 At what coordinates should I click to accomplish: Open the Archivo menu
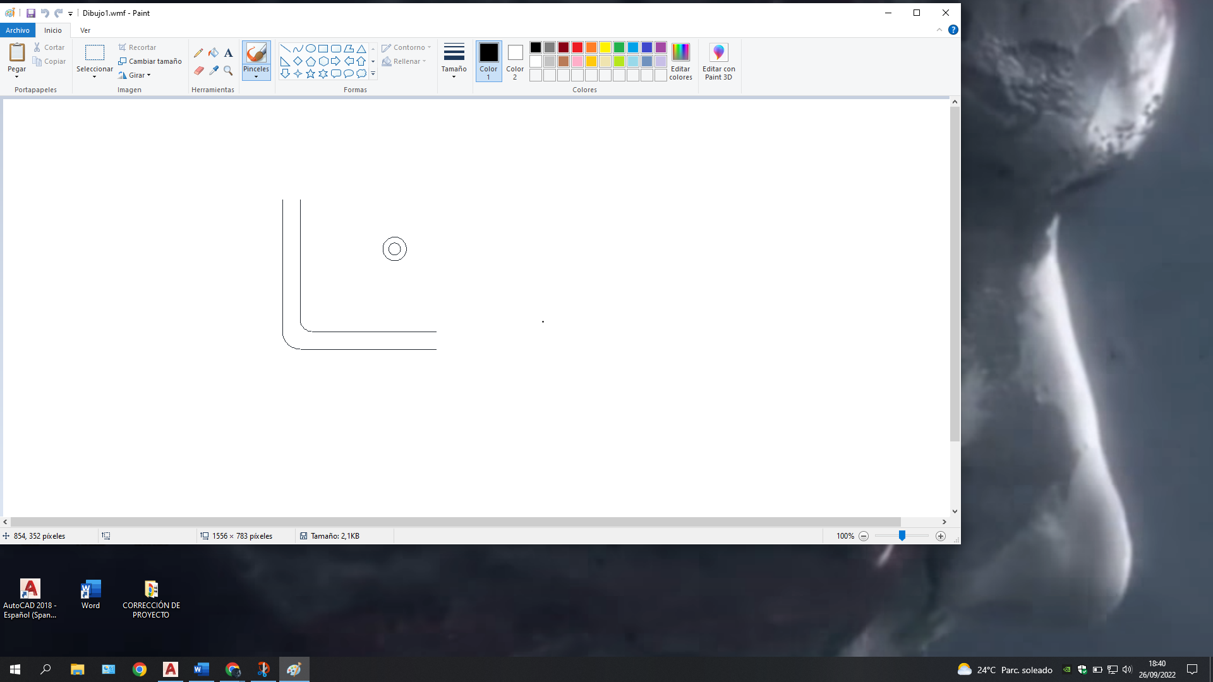[x=17, y=30]
